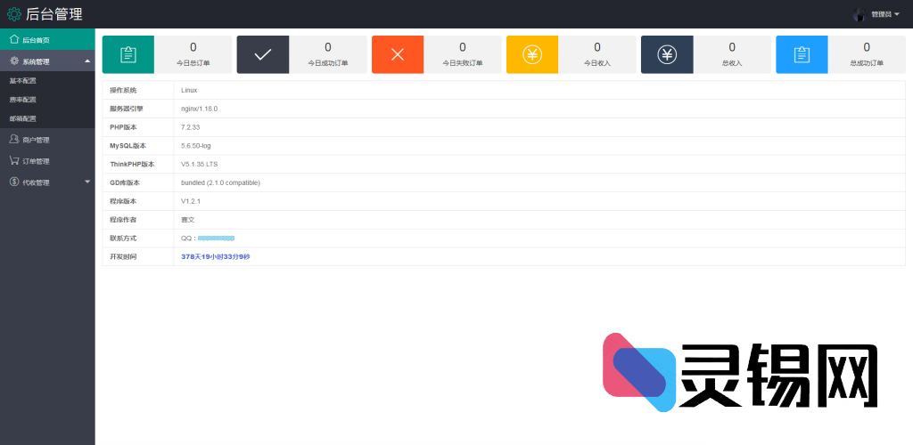The height and width of the screenshot is (445, 913).
Task: Go to 邮箱配置 settings page
Action: pyautogui.click(x=23, y=118)
